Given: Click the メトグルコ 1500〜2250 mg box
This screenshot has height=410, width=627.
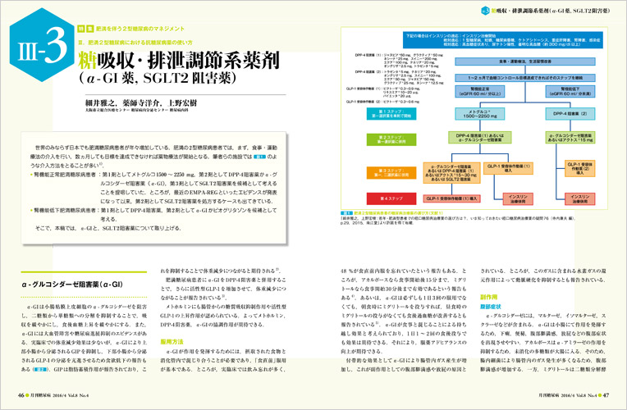Looking at the screenshot, I should coord(480,113).
